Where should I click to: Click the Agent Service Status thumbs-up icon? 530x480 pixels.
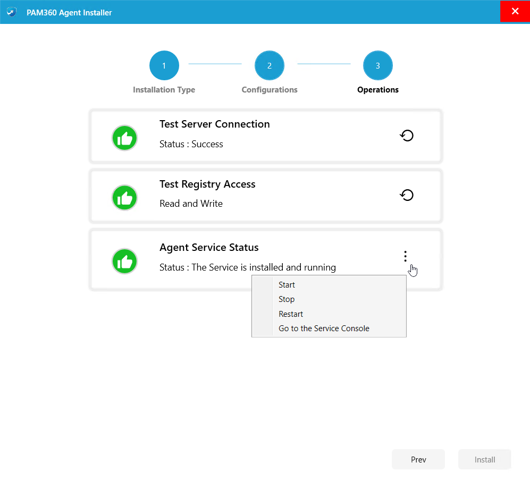124,262
